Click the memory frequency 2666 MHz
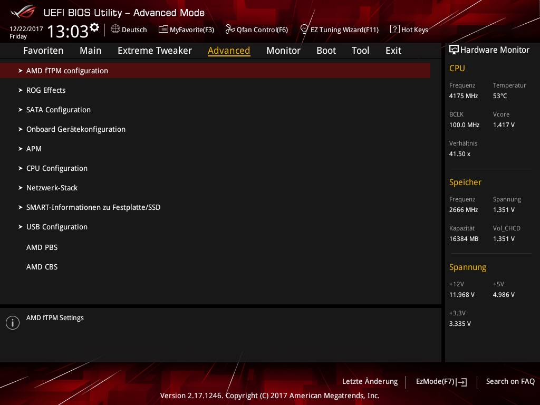540x405 pixels. [x=464, y=210]
